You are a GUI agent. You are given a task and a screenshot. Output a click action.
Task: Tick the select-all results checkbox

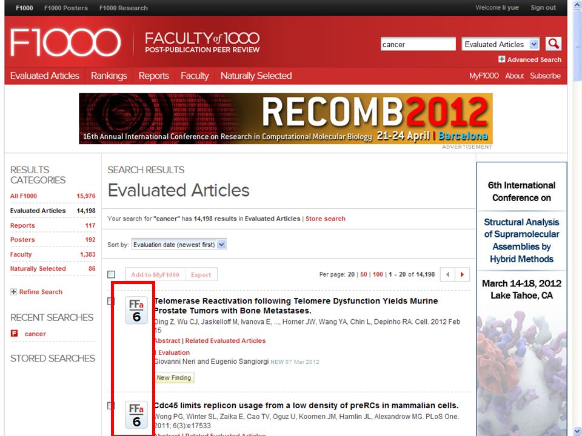tap(111, 274)
